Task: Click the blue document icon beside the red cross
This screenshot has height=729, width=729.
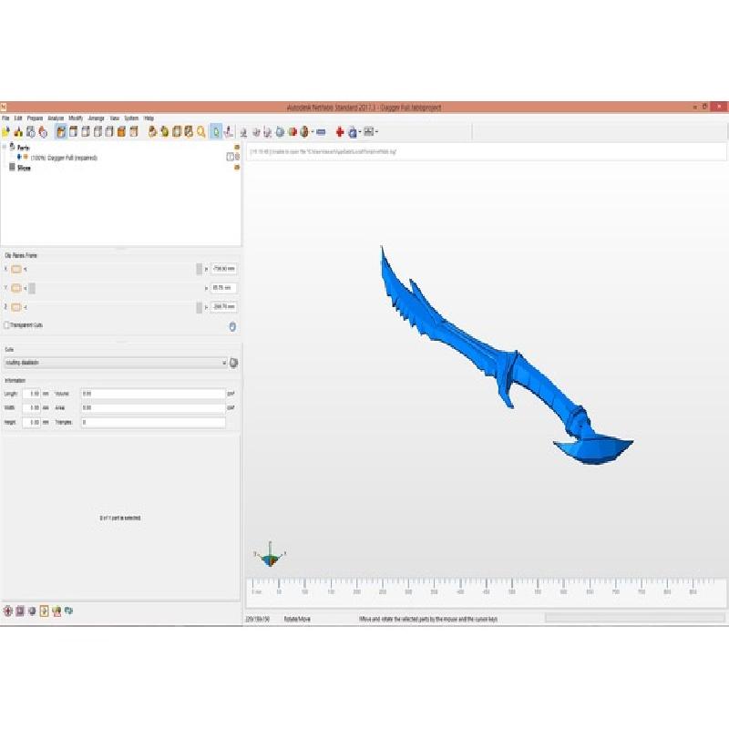Action: pos(353,132)
